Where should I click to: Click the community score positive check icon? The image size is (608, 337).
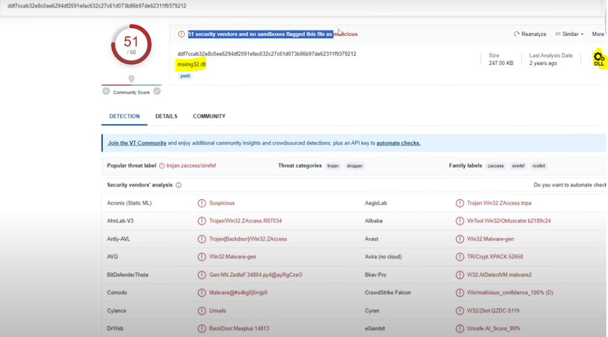click(x=157, y=91)
